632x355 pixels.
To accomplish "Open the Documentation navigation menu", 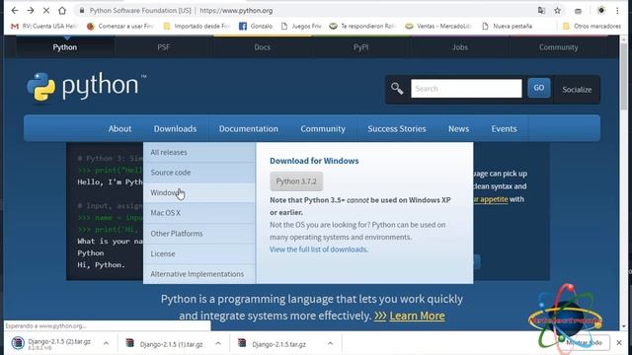I will [248, 129].
